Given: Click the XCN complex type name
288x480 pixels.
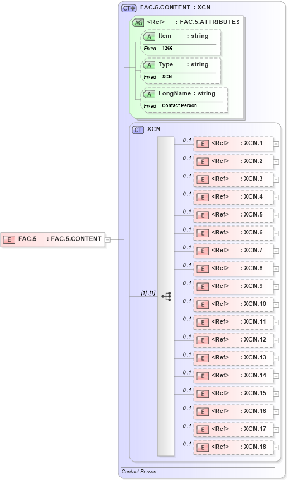Looking at the screenshot, I should point(153,129).
